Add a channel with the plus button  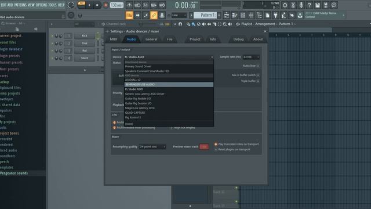85,70
